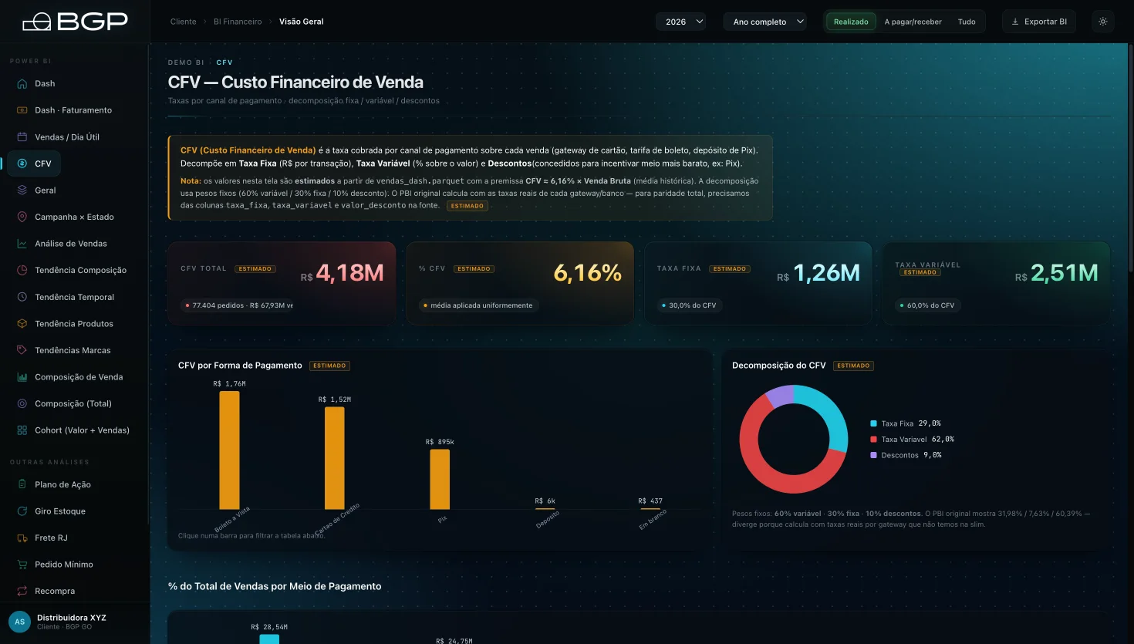Click the BI Financeiro breadcrumb link
This screenshot has height=644, width=1134.
click(x=238, y=22)
